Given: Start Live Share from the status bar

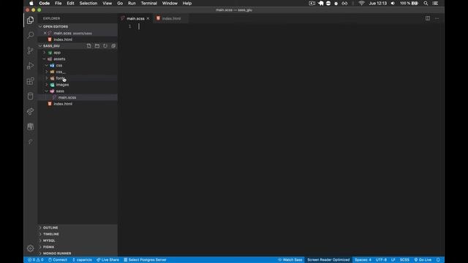Looking at the screenshot, I should 107,260.
